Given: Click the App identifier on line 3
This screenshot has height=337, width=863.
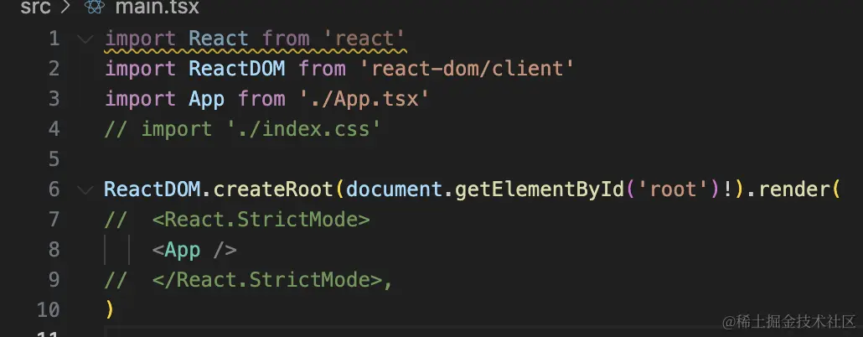Looking at the screenshot, I should [x=206, y=99].
